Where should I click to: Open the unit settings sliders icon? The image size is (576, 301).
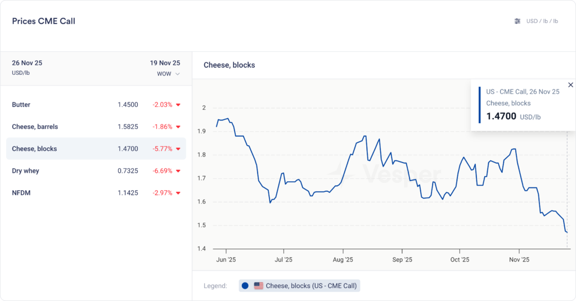(x=517, y=21)
